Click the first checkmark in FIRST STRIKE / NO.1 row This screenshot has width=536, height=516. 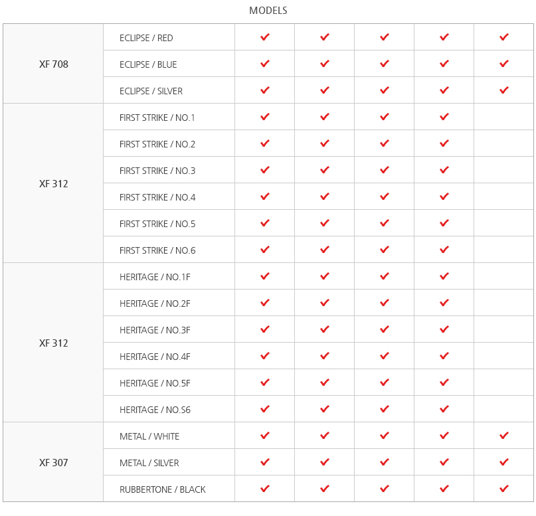click(264, 117)
